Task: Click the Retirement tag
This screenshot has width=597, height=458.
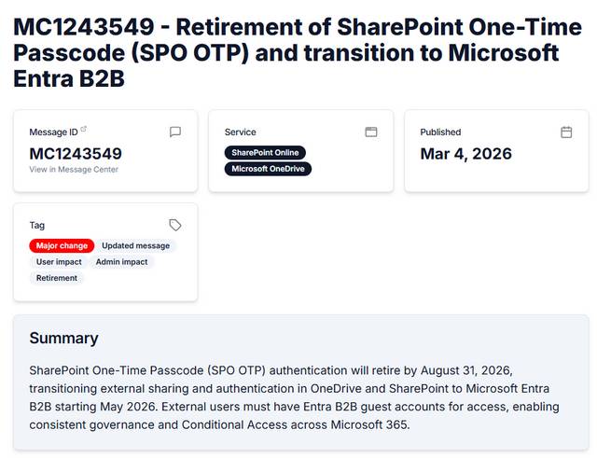Action: tap(57, 278)
